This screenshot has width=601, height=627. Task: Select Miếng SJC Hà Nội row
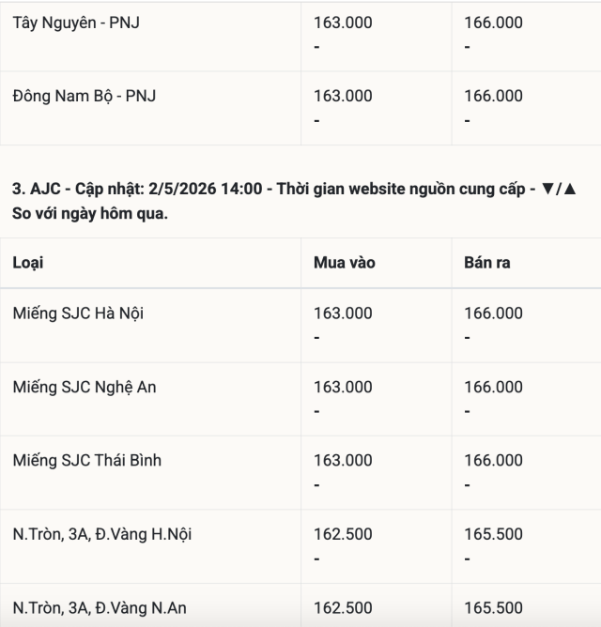tap(300, 326)
